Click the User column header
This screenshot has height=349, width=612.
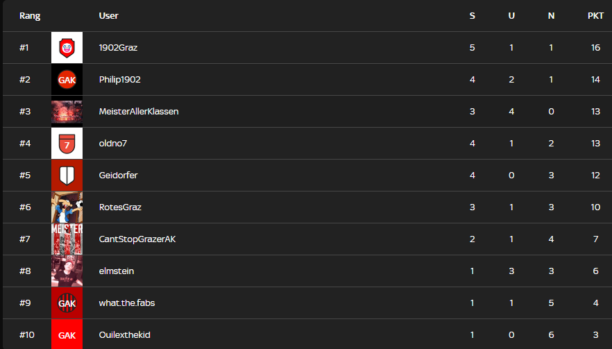(108, 16)
